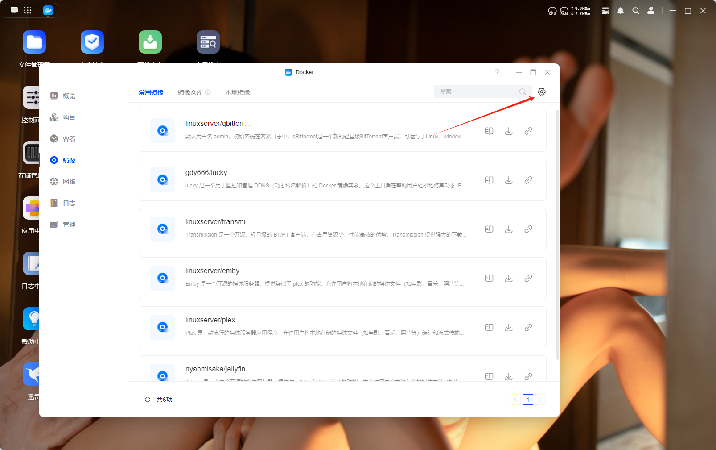Go to next page arrow
This screenshot has height=450, width=716.
pos(540,400)
